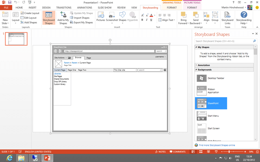Switch to Slide Sorter view icon
The height and width of the screenshot is (162, 260).
pos(201,151)
